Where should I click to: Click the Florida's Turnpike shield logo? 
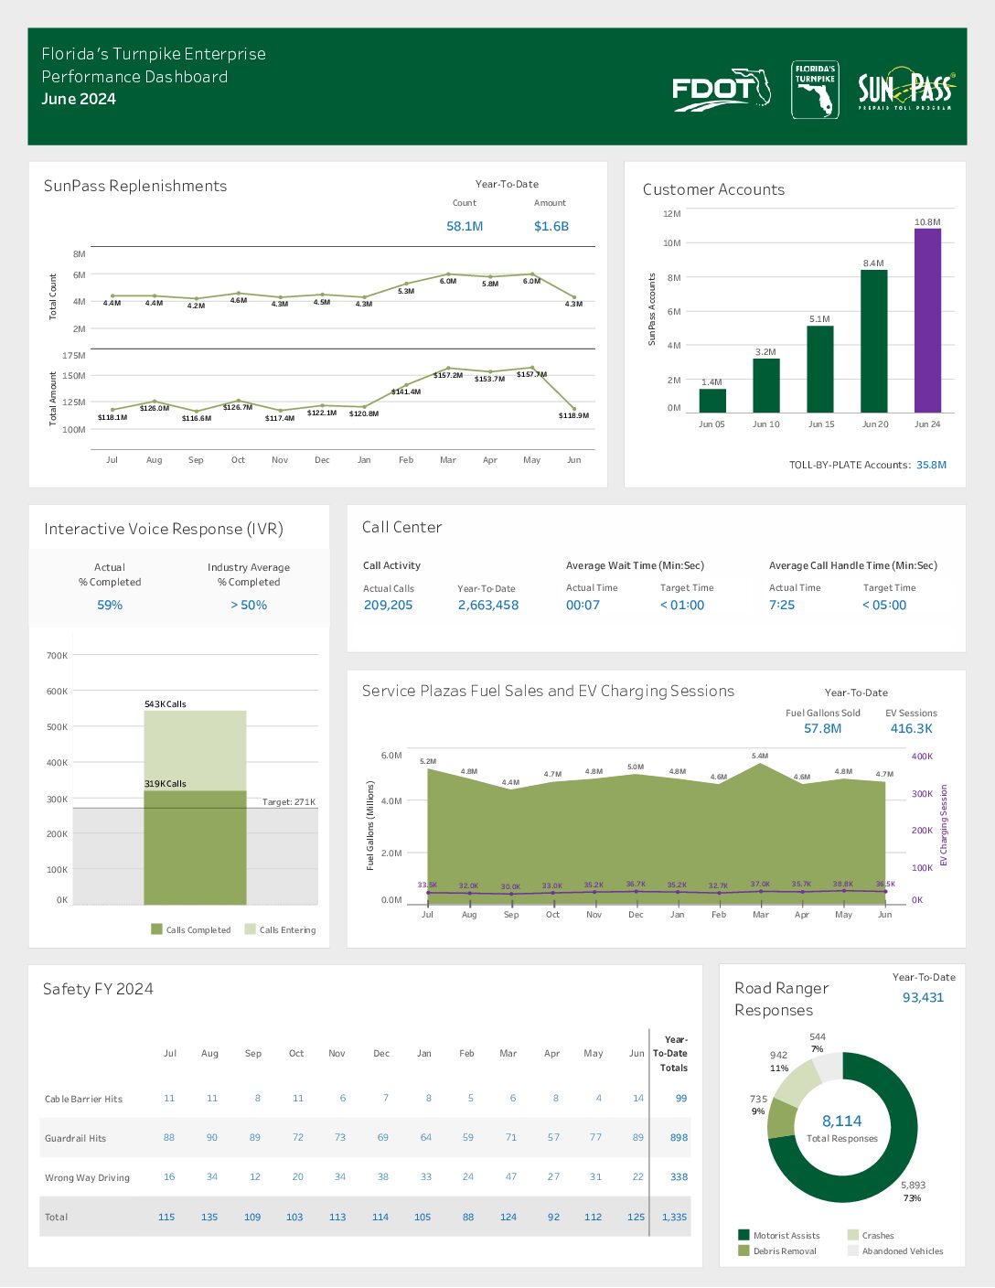click(x=815, y=90)
